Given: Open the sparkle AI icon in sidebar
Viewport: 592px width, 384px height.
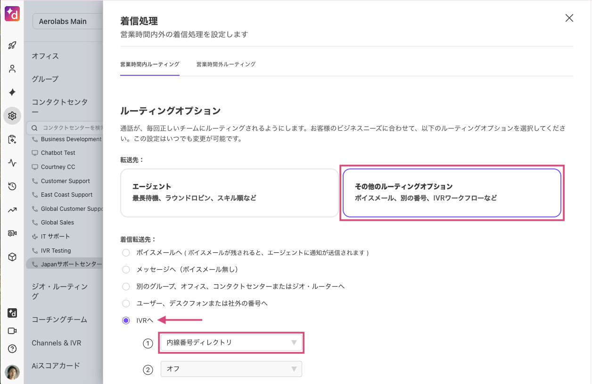Looking at the screenshot, I should (x=12, y=92).
